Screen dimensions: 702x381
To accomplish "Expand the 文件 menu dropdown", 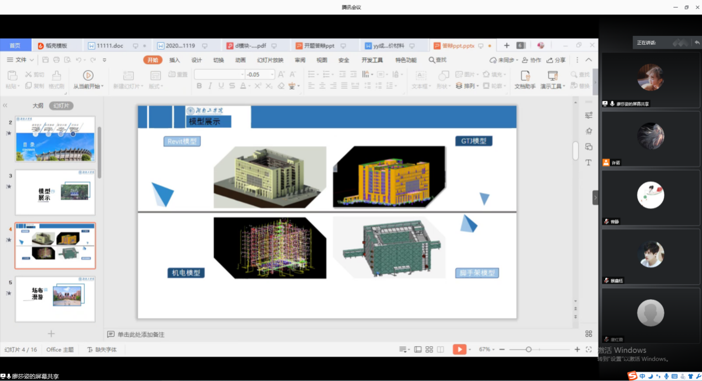I will point(20,60).
